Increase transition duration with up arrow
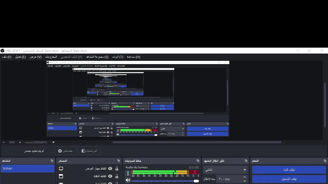 [245, 177]
